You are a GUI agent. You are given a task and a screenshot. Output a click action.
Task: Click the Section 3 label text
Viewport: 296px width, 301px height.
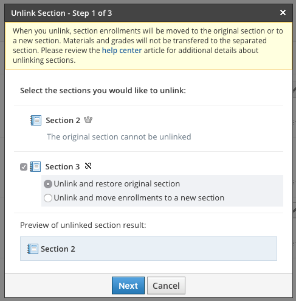63,166
